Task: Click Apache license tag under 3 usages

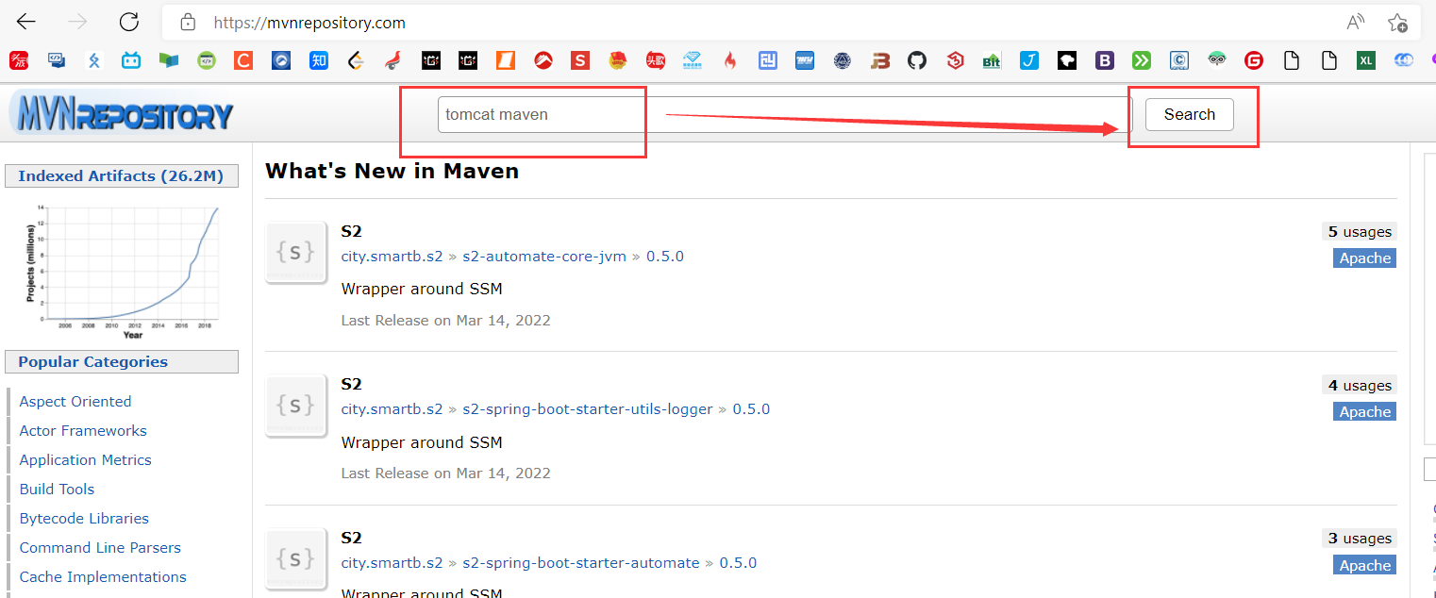Action: tap(1364, 566)
